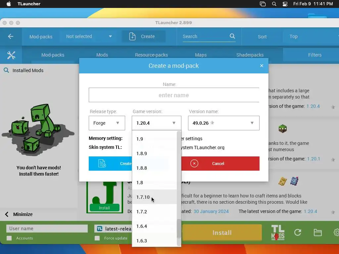Click the yellow Install button
The width and height of the screenshot is (339, 254).
click(222, 233)
